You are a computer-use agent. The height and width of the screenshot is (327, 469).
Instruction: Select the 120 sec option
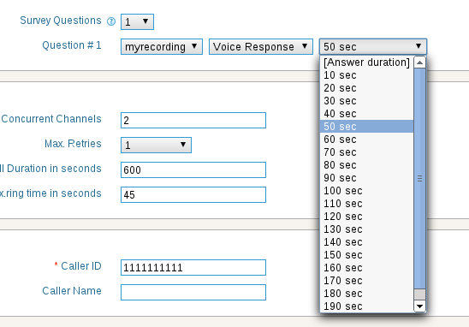[x=366, y=217]
